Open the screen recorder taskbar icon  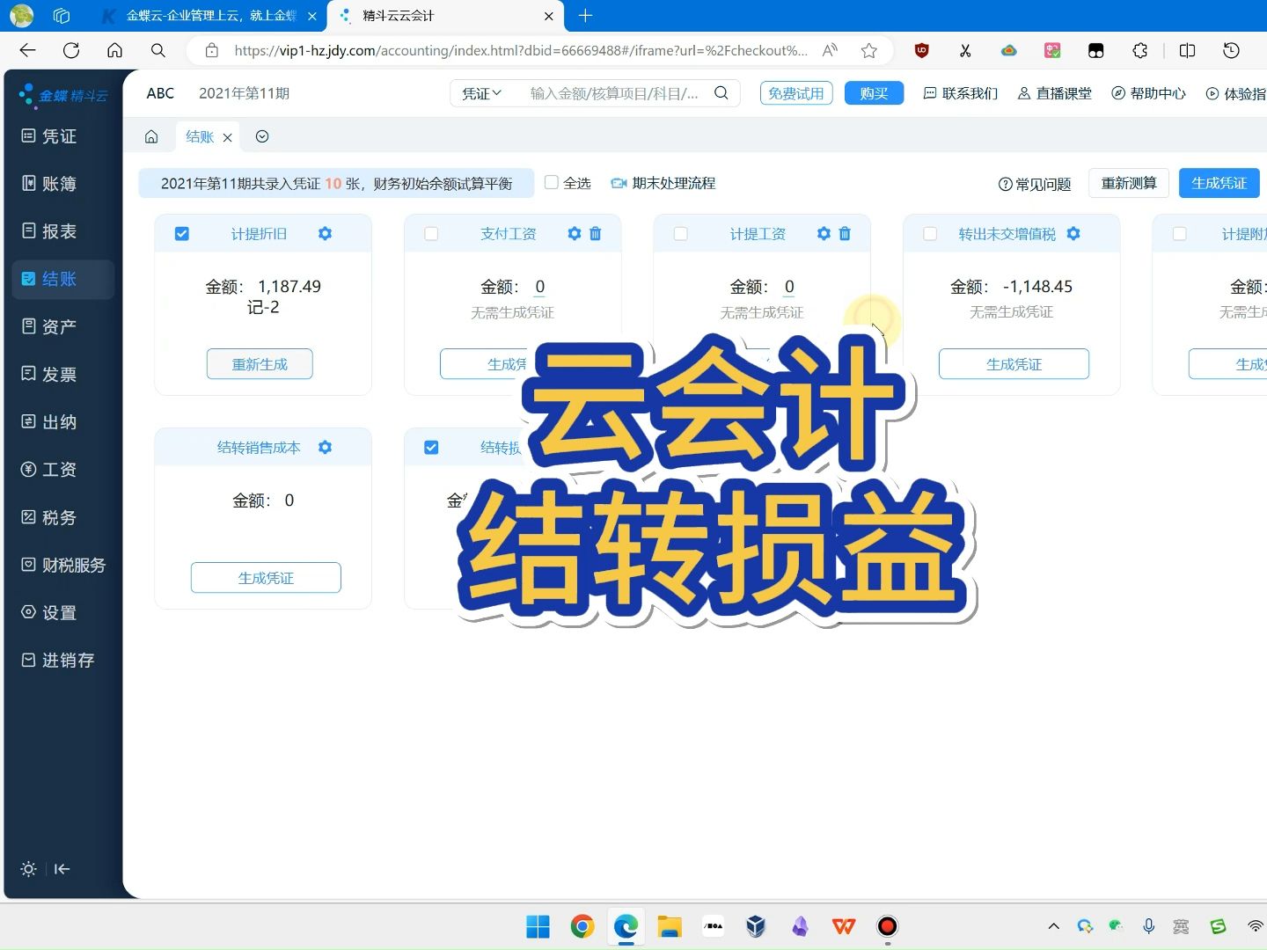[888, 926]
